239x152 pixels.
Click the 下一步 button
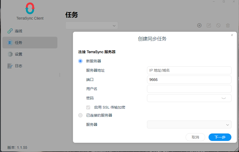pos(220,137)
